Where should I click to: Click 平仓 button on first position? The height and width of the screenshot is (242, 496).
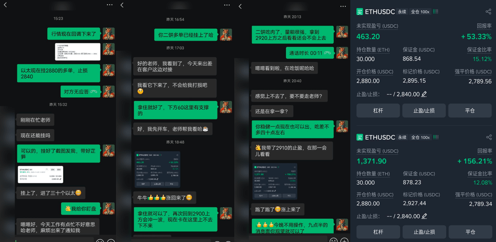click(x=470, y=110)
